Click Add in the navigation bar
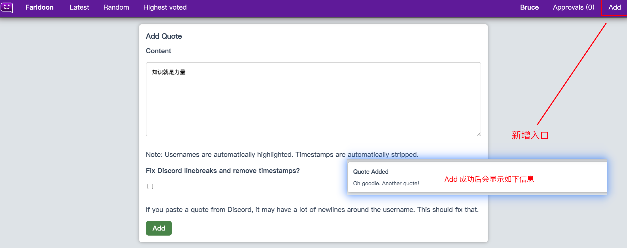The image size is (627, 248). tap(614, 7)
